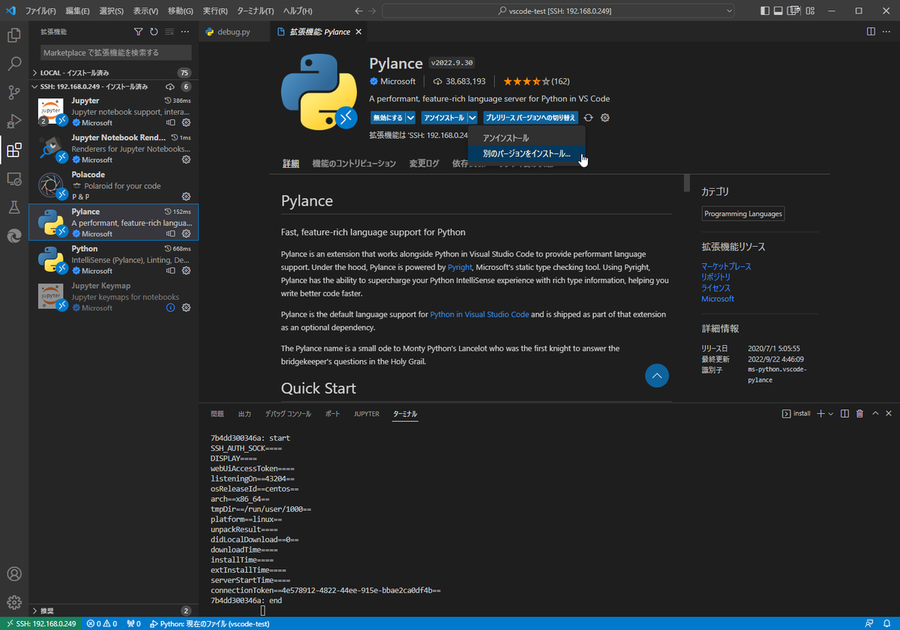
Task: Open new terminal launch profile dropdown
Action: [830, 413]
